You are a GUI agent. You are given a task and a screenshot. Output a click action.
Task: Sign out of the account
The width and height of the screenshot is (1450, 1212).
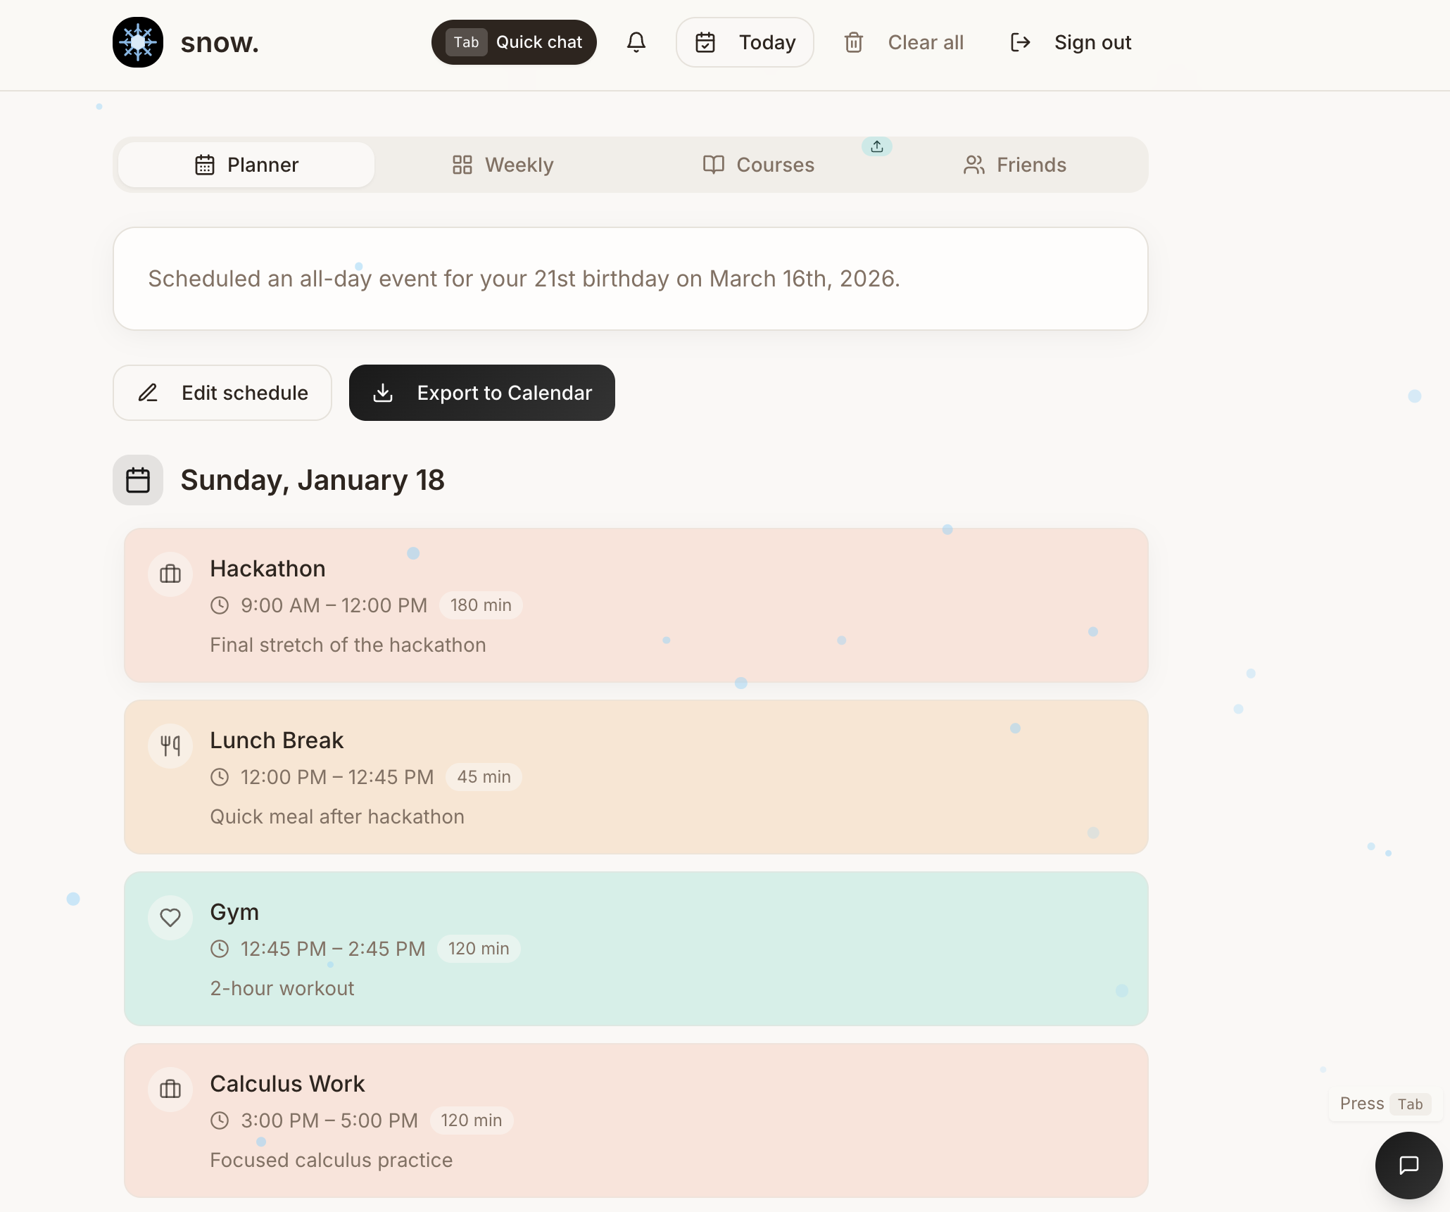click(x=1071, y=42)
